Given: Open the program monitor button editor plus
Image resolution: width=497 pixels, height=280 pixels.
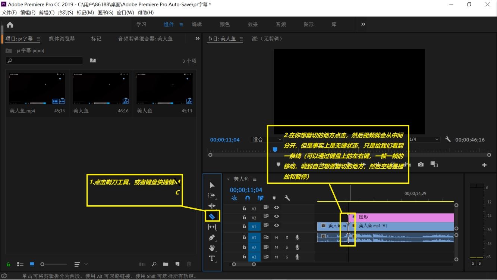Looking at the screenshot, I should click(x=484, y=165).
